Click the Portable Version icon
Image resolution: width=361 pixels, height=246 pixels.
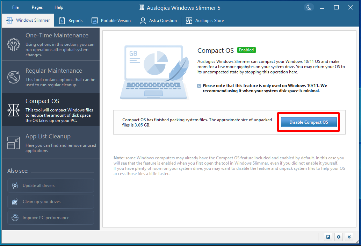(x=95, y=21)
